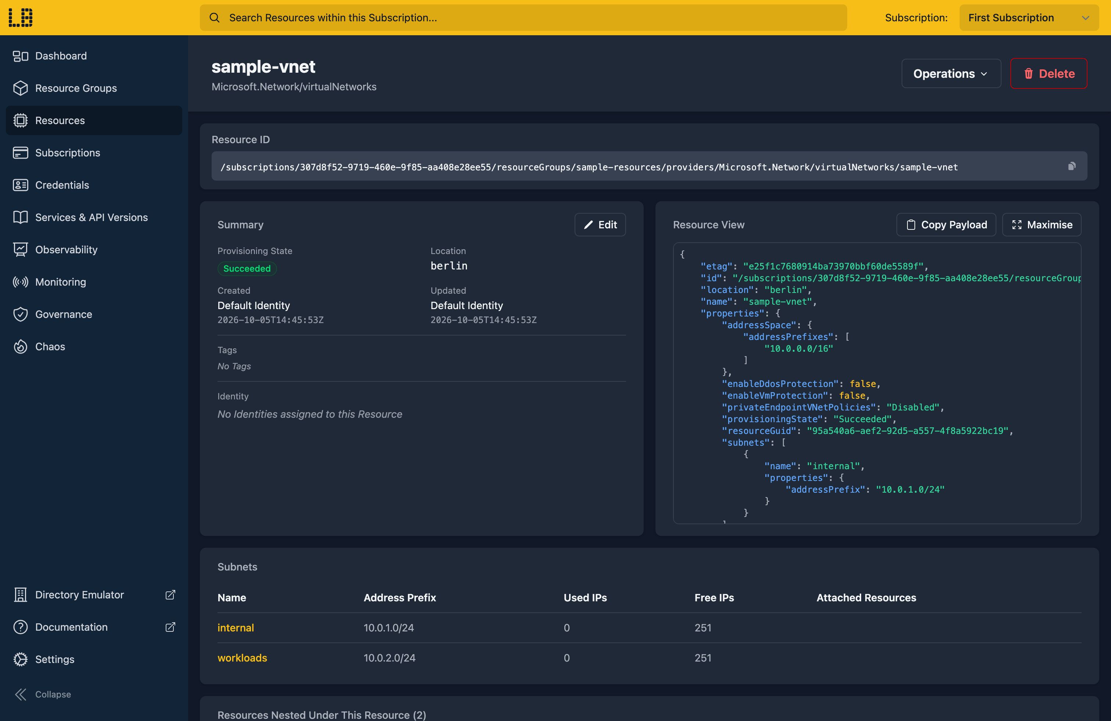
Task: Open Monitoring in sidebar
Action: (x=94, y=282)
